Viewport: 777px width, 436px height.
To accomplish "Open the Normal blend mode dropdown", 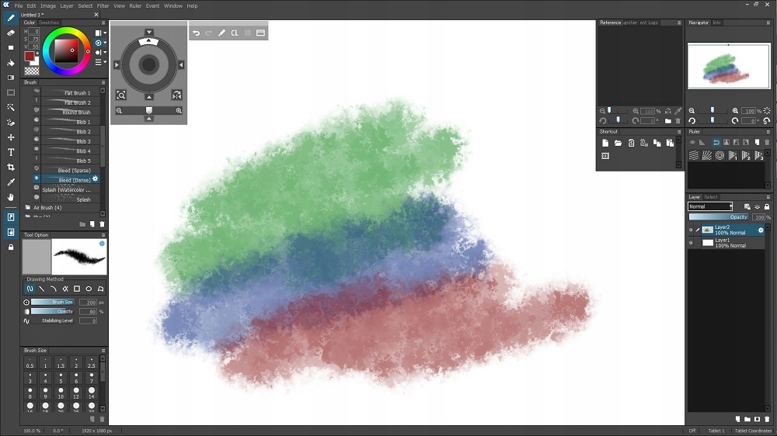I will pos(710,206).
